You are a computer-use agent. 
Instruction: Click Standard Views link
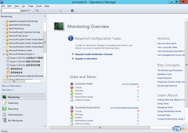point(164,74)
